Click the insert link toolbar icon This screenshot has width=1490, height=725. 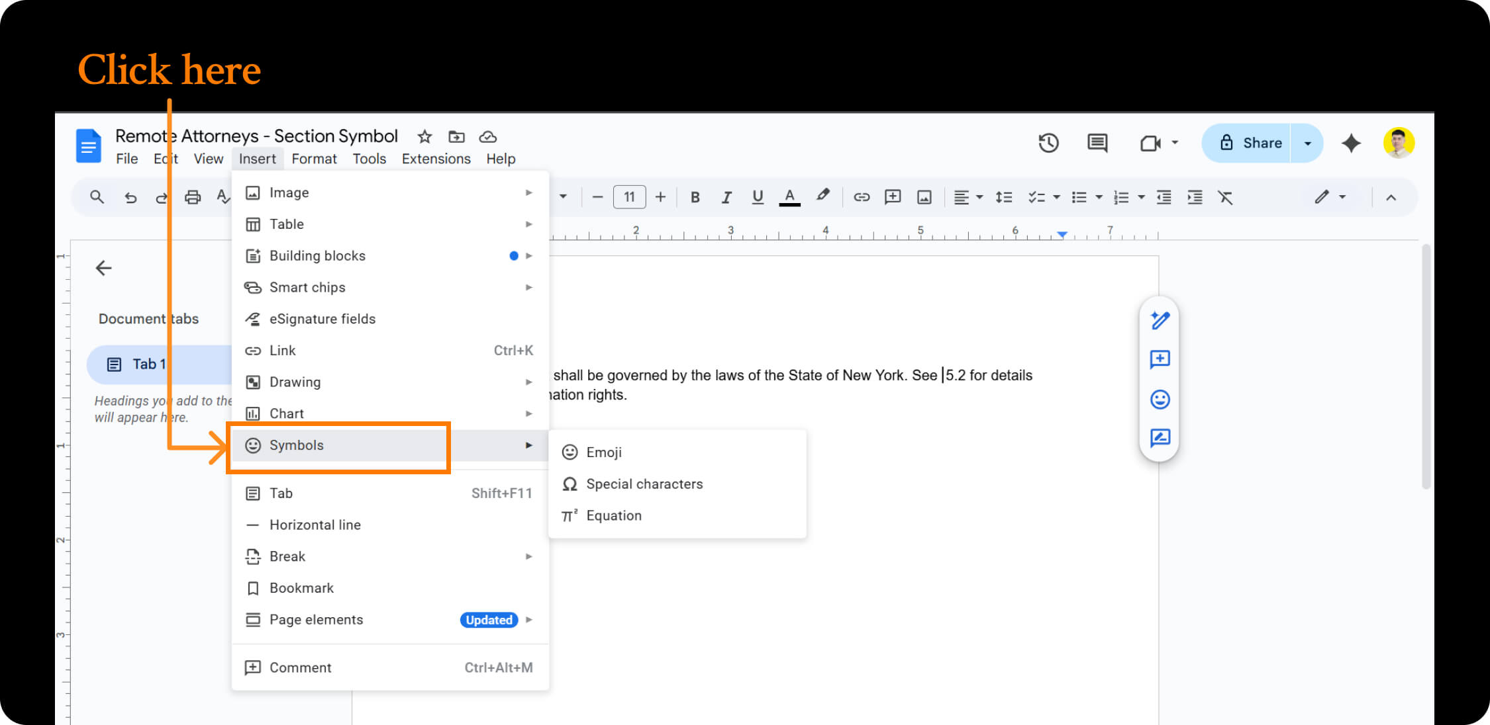(861, 197)
